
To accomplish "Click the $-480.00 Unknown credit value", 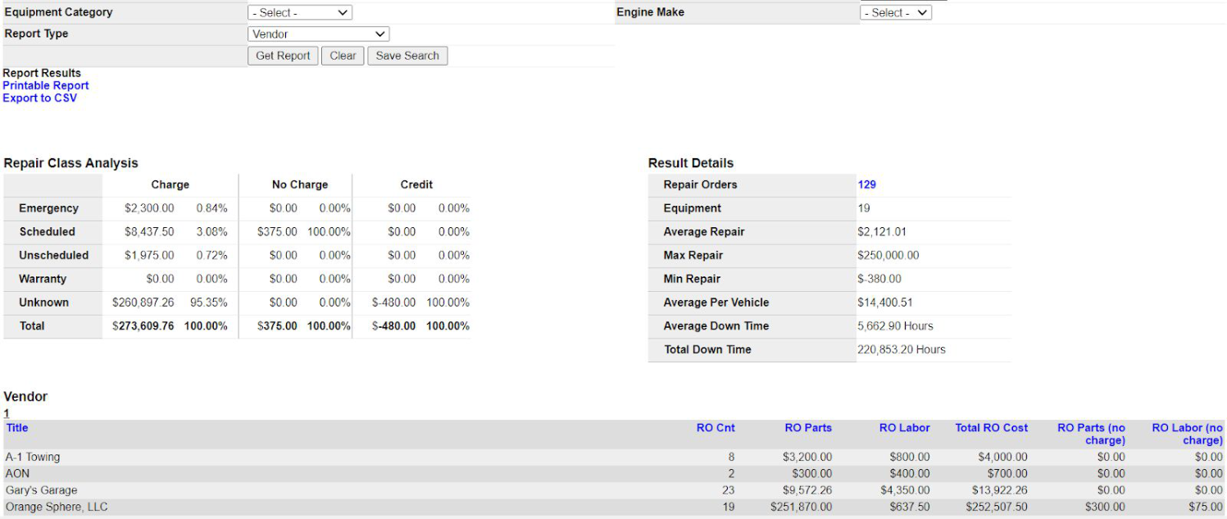I will point(394,303).
